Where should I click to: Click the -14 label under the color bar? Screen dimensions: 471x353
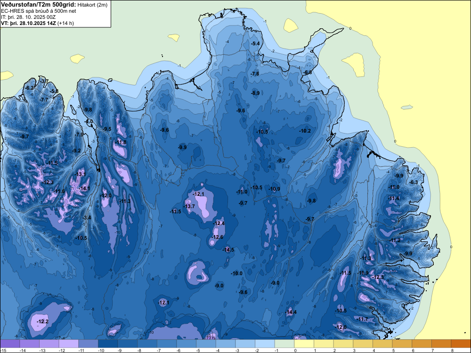[22, 350]
